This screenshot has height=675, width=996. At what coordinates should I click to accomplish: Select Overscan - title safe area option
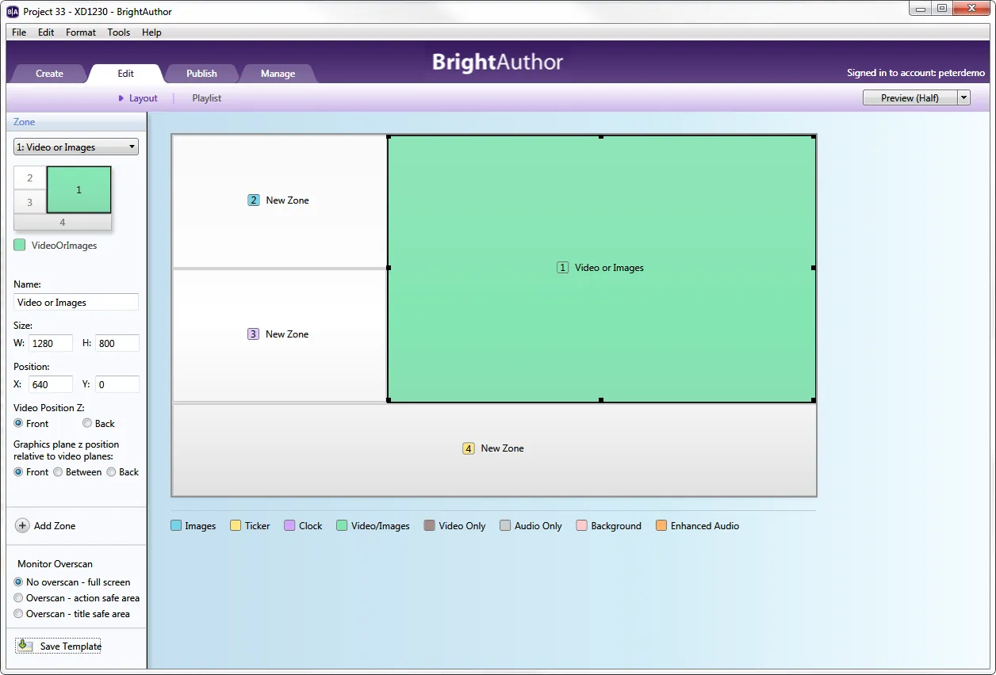coord(18,613)
